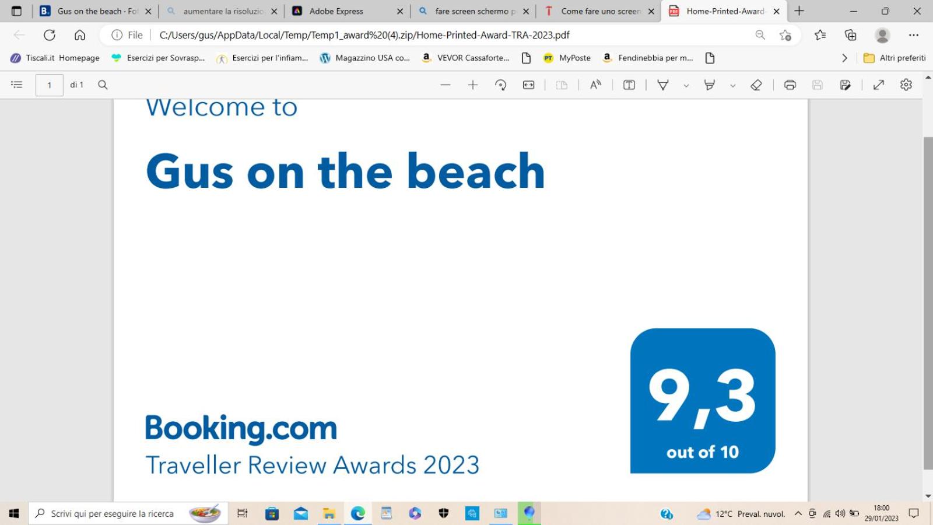933x525 pixels.
Task: Open the PDF table of contents sidebar
Action: point(17,85)
